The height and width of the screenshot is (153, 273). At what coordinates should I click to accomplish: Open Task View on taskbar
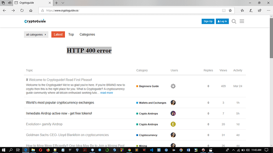(18, 150)
